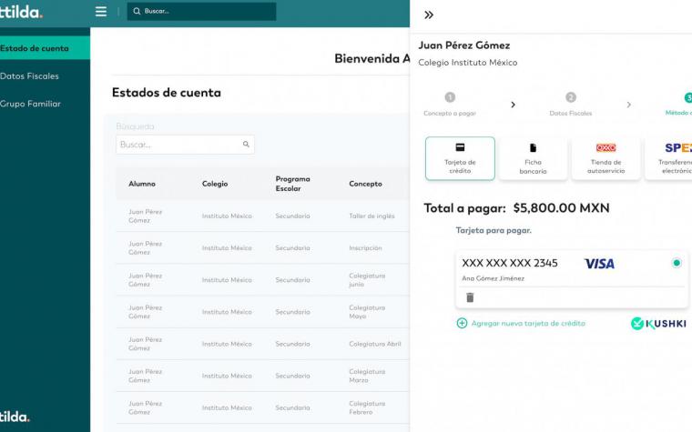
Task: Click the attilda logo at top left
Action: coord(21,12)
